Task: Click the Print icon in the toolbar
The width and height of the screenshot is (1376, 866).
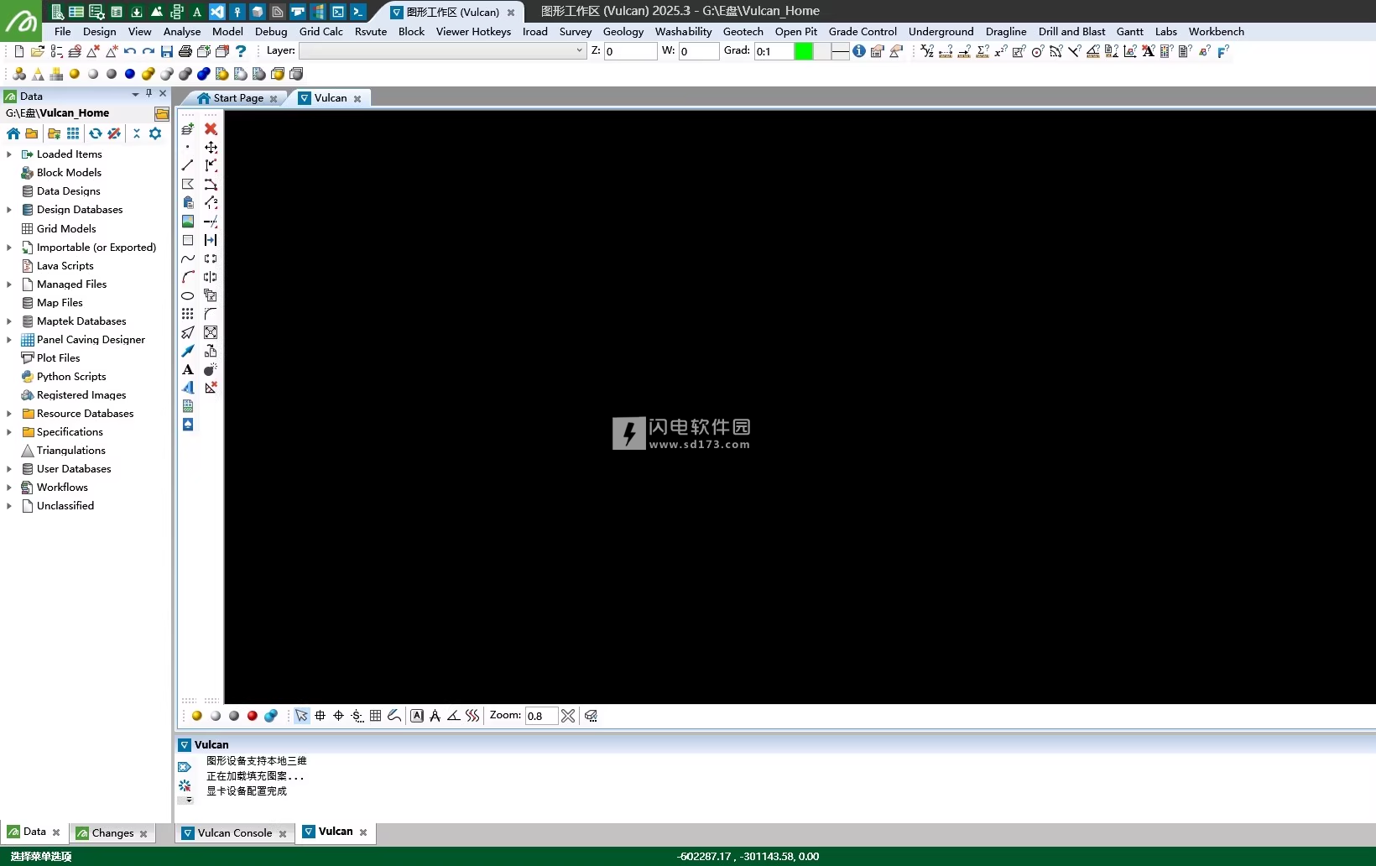Action: coord(185,51)
